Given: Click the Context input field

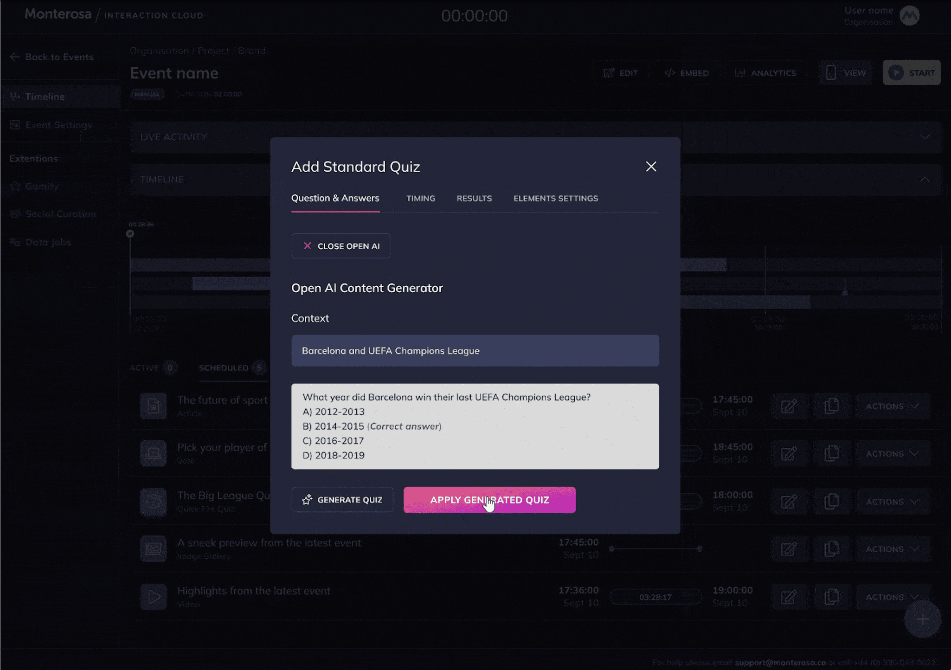Looking at the screenshot, I should point(475,351).
